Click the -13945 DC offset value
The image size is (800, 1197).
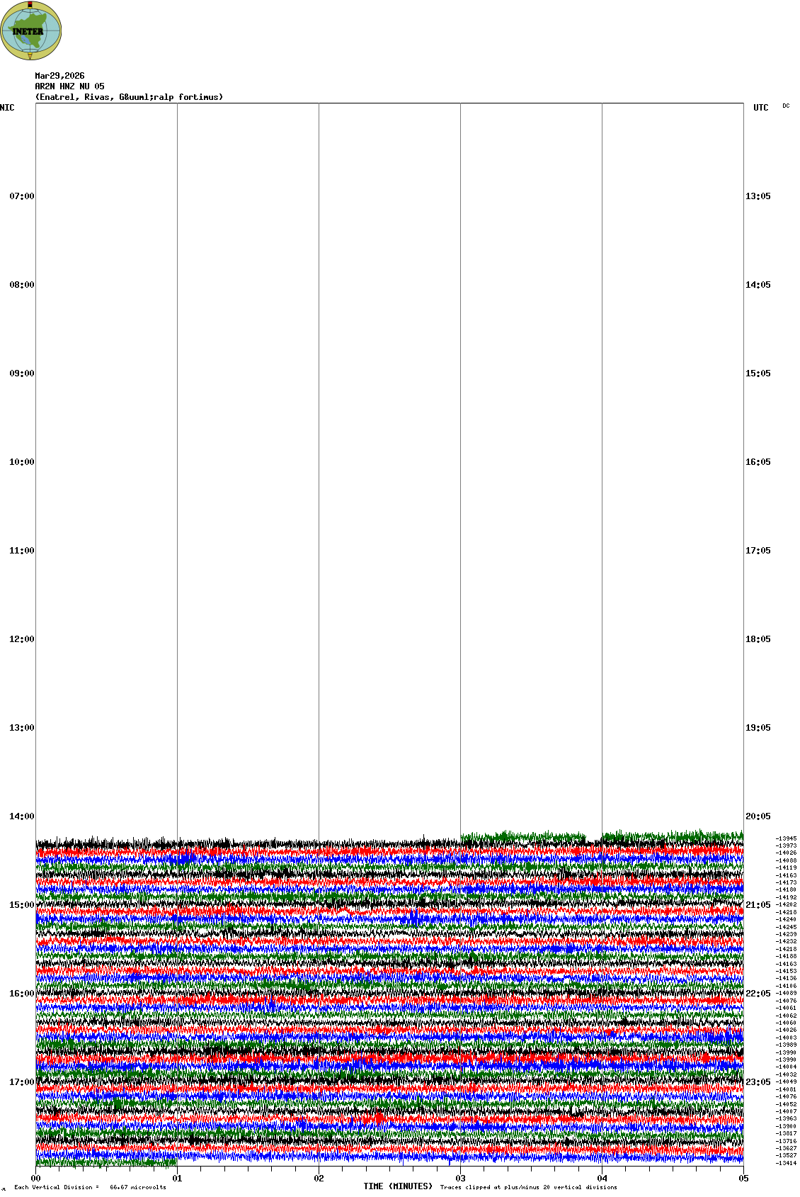pyautogui.click(x=786, y=838)
